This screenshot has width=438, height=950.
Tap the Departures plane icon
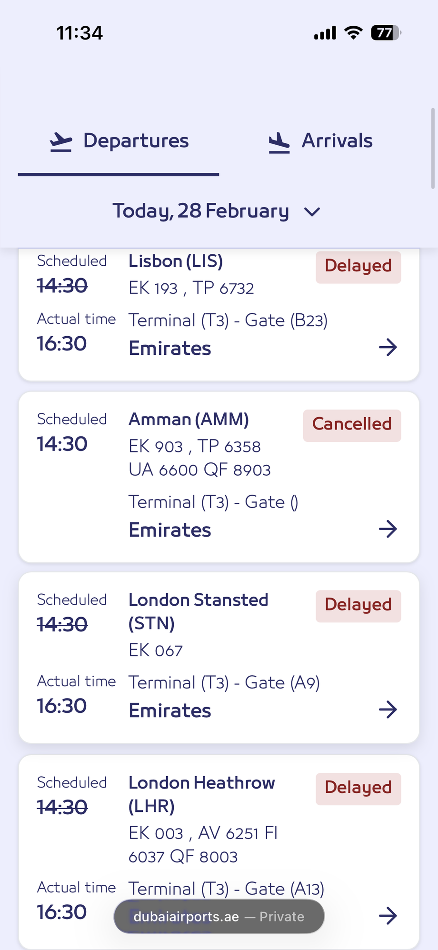[61, 142]
